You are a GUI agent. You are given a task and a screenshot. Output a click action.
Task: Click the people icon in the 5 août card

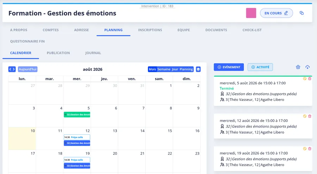click(x=222, y=99)
